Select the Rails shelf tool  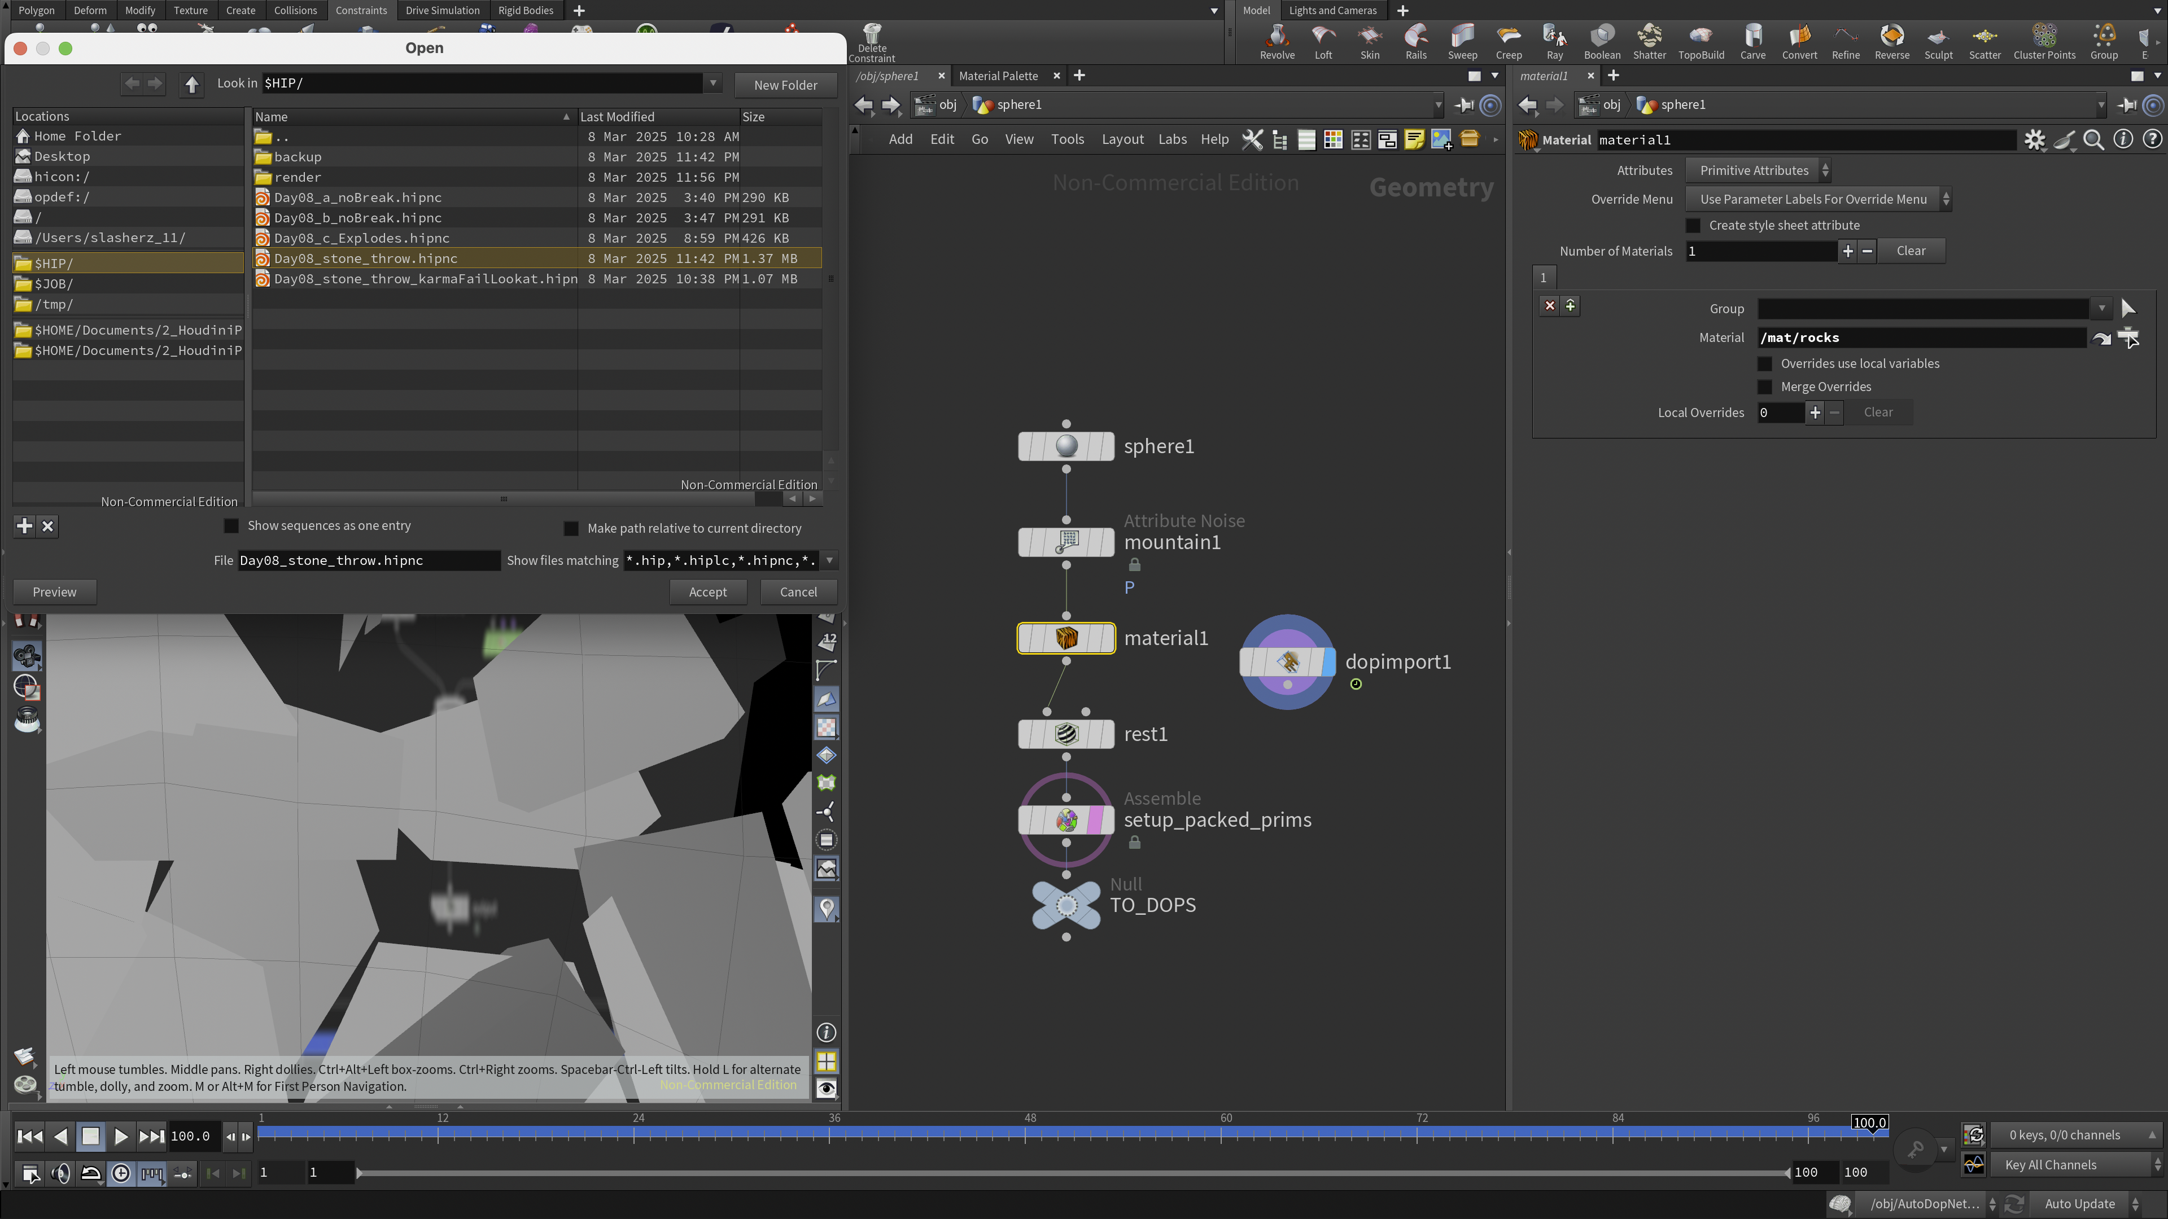pyautogui.click(x=1417, y=42)
